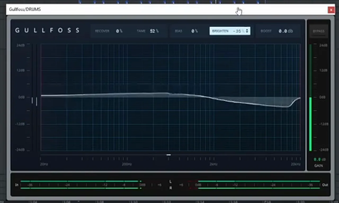Screen dimensions: 339x203
Task: Click the In label by the input meter
Action: (17, 185)
